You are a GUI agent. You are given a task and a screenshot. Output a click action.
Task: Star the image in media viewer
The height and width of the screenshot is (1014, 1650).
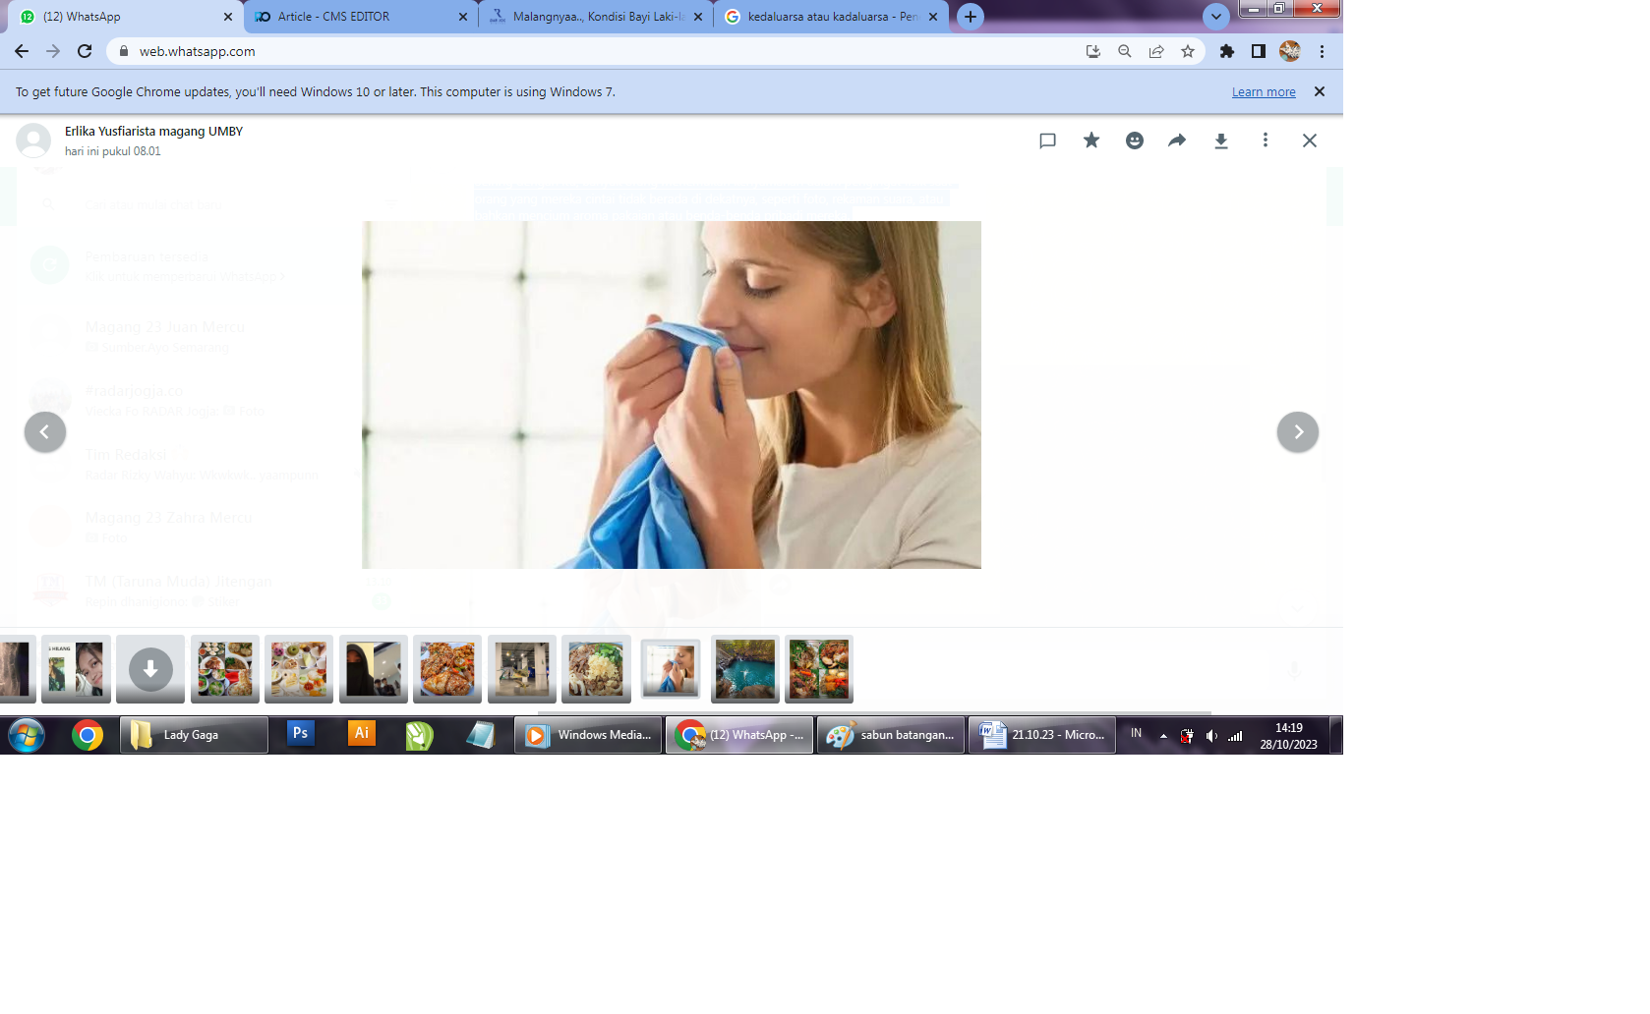[1091, 141]
